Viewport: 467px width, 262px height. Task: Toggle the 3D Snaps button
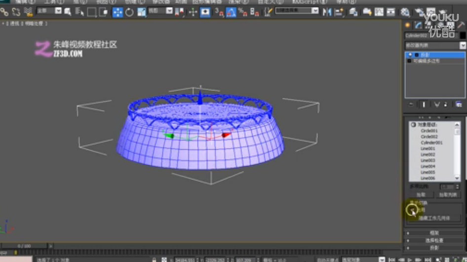(x=219, y=12)
